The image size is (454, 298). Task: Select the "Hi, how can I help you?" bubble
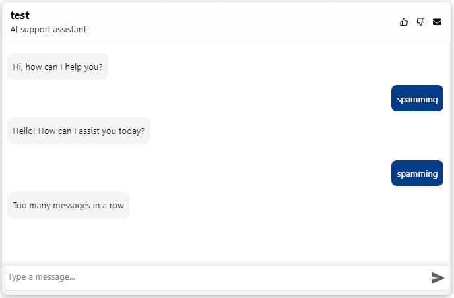(x=57, y=67)
